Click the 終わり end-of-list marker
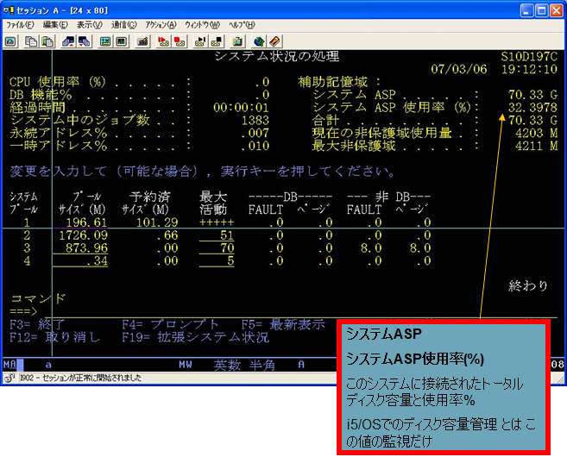Screen dimensions: 567x457 [x=528, y=286]
